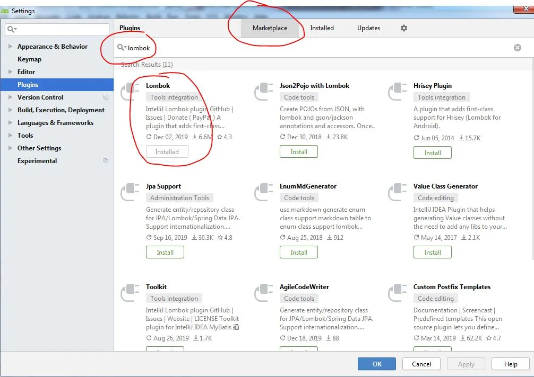Open the Custom Postfix Templates title

point(452,286)
